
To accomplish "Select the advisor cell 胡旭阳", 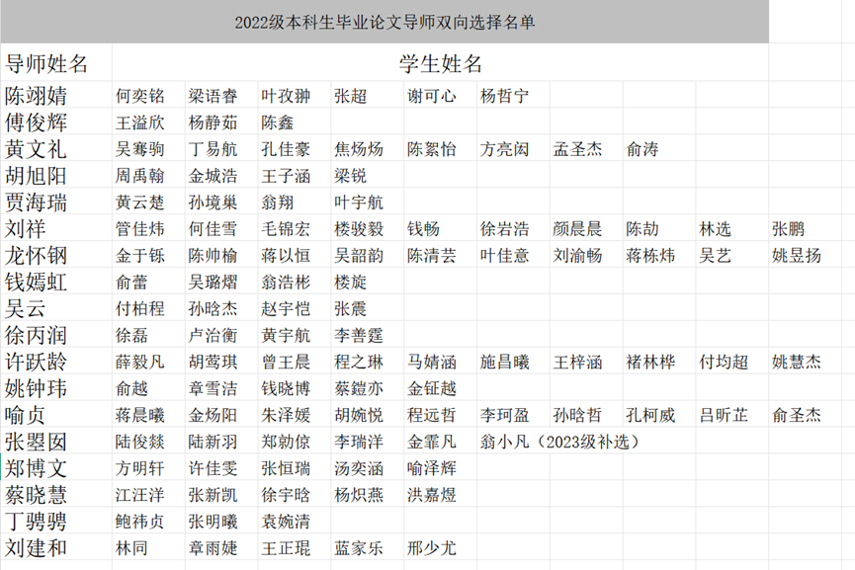I will click(x=37, y=177).
